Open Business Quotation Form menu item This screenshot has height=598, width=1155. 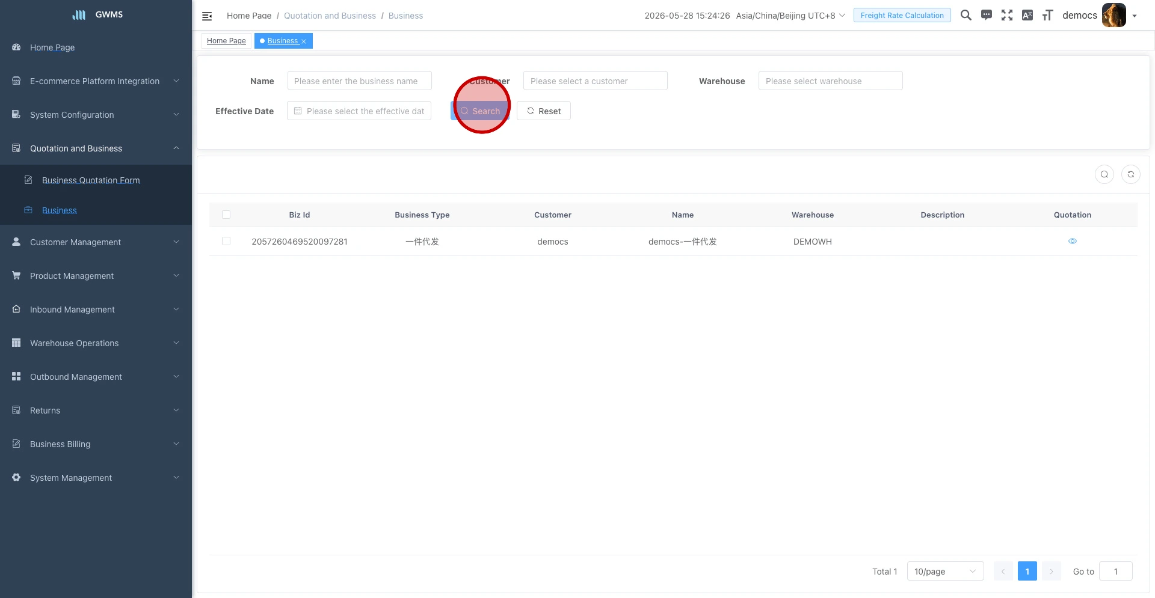pyautogui.click(x=96, y=180)
